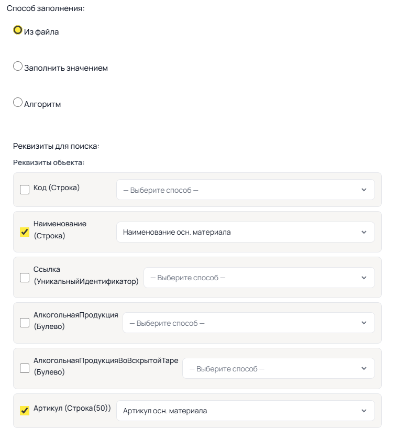397x429 pixels.
Task: Enable the 'АлкогольнаяПродукцияВоВскрытойТаре' checkbox
Action: tap(25, 369)
